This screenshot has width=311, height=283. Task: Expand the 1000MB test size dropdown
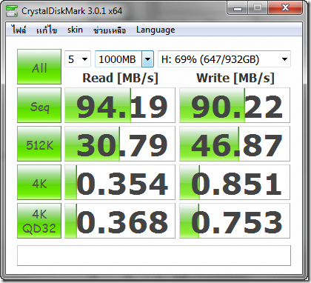coord(124,59)
